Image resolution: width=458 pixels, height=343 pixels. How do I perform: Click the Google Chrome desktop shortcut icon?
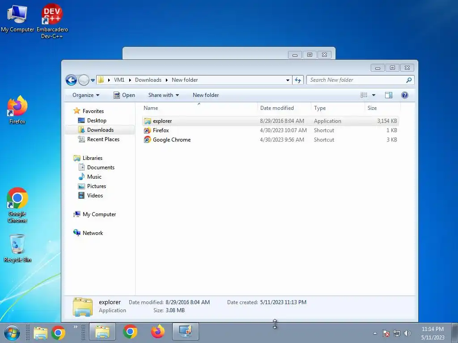tap(17, 205)
